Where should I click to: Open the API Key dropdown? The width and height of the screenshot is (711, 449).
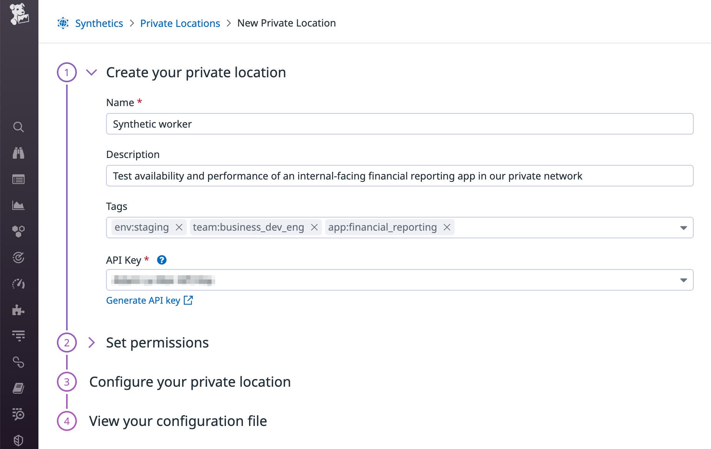pyautogui.click(x=684, y=280)
